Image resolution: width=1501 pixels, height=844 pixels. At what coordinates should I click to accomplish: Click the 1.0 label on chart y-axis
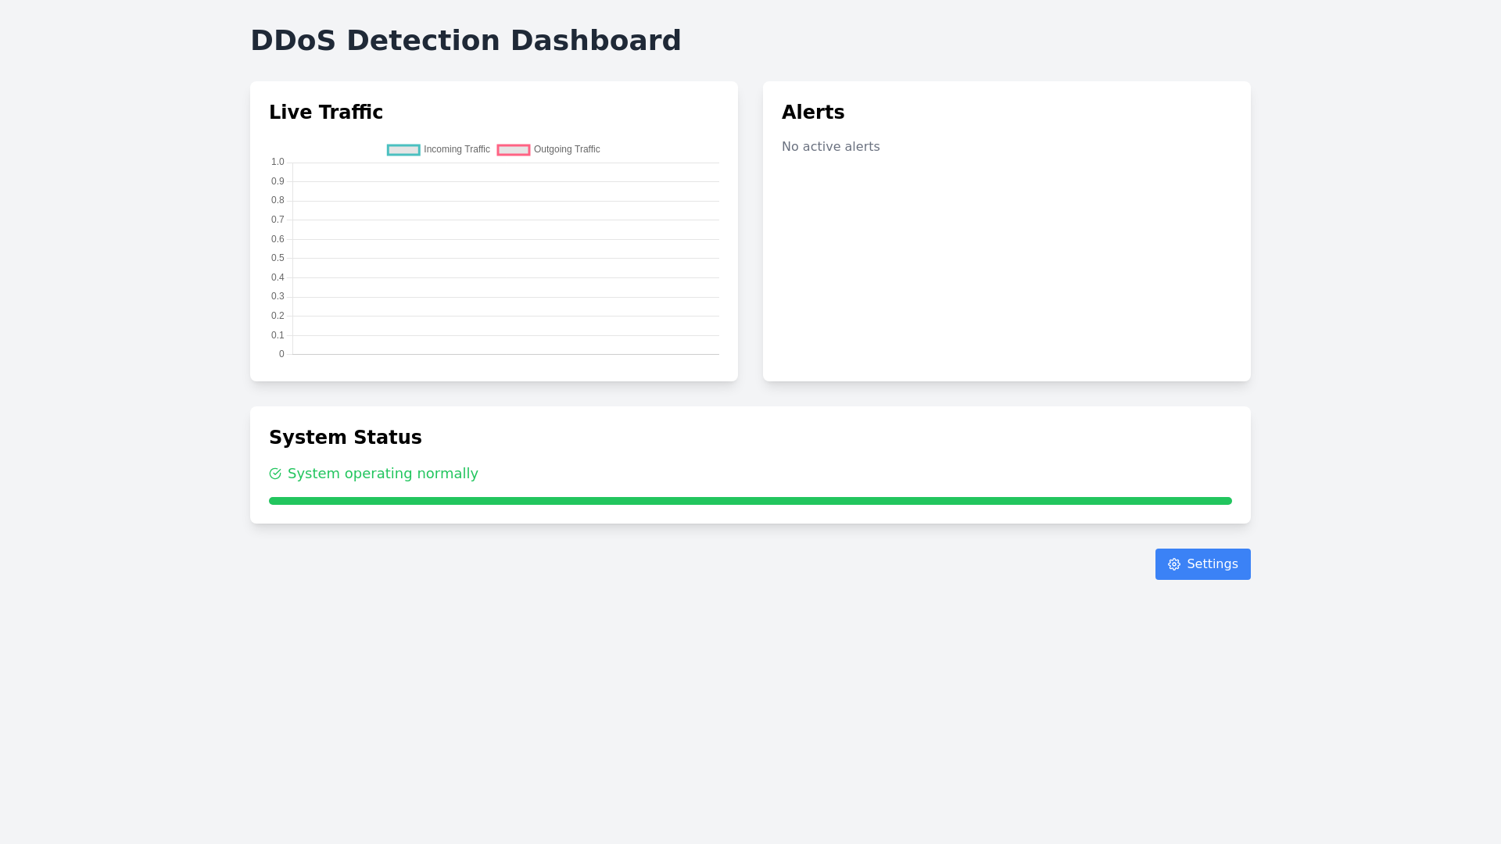(x=278, y=162)
